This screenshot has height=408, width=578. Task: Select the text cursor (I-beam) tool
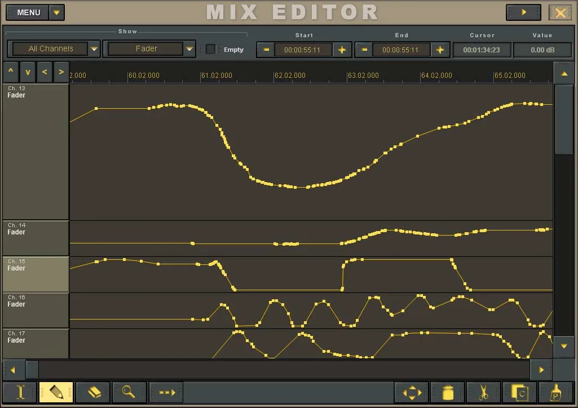tap(20, 392)
